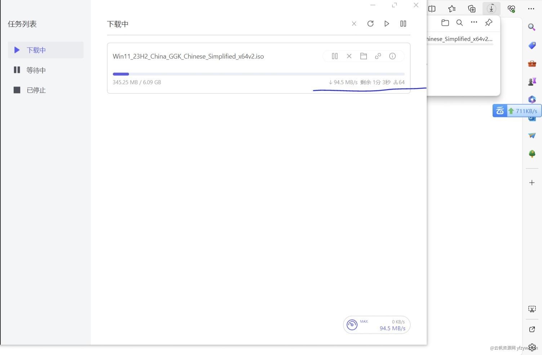Open the speed limit speedometer widget
This screenshot has width=542, height=355.
pyautogui.click(x=352, y=325)
